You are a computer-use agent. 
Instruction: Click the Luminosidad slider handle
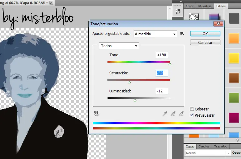(135, 100)
